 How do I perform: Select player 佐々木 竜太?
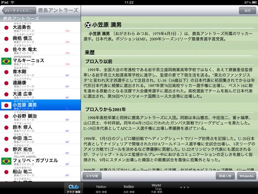40,50
